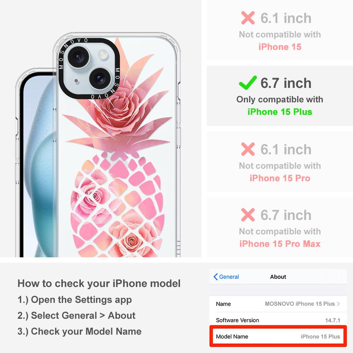Click the red X above iPhone 15 Pro Max
This screenshot has height=353, width=353.
click(x=248, y=215)
